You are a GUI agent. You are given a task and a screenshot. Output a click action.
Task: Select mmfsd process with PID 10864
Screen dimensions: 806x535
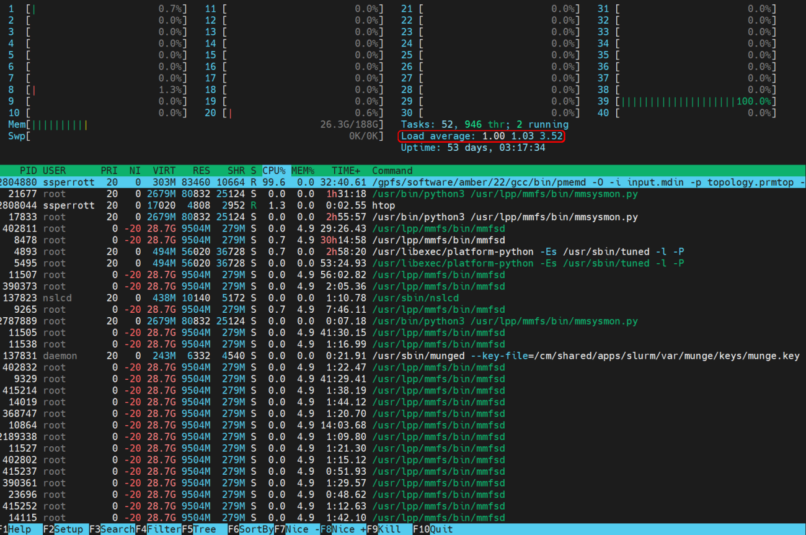(x=403, y=426)
